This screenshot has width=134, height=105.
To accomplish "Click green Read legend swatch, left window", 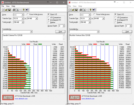I will [x=40, y=44].
